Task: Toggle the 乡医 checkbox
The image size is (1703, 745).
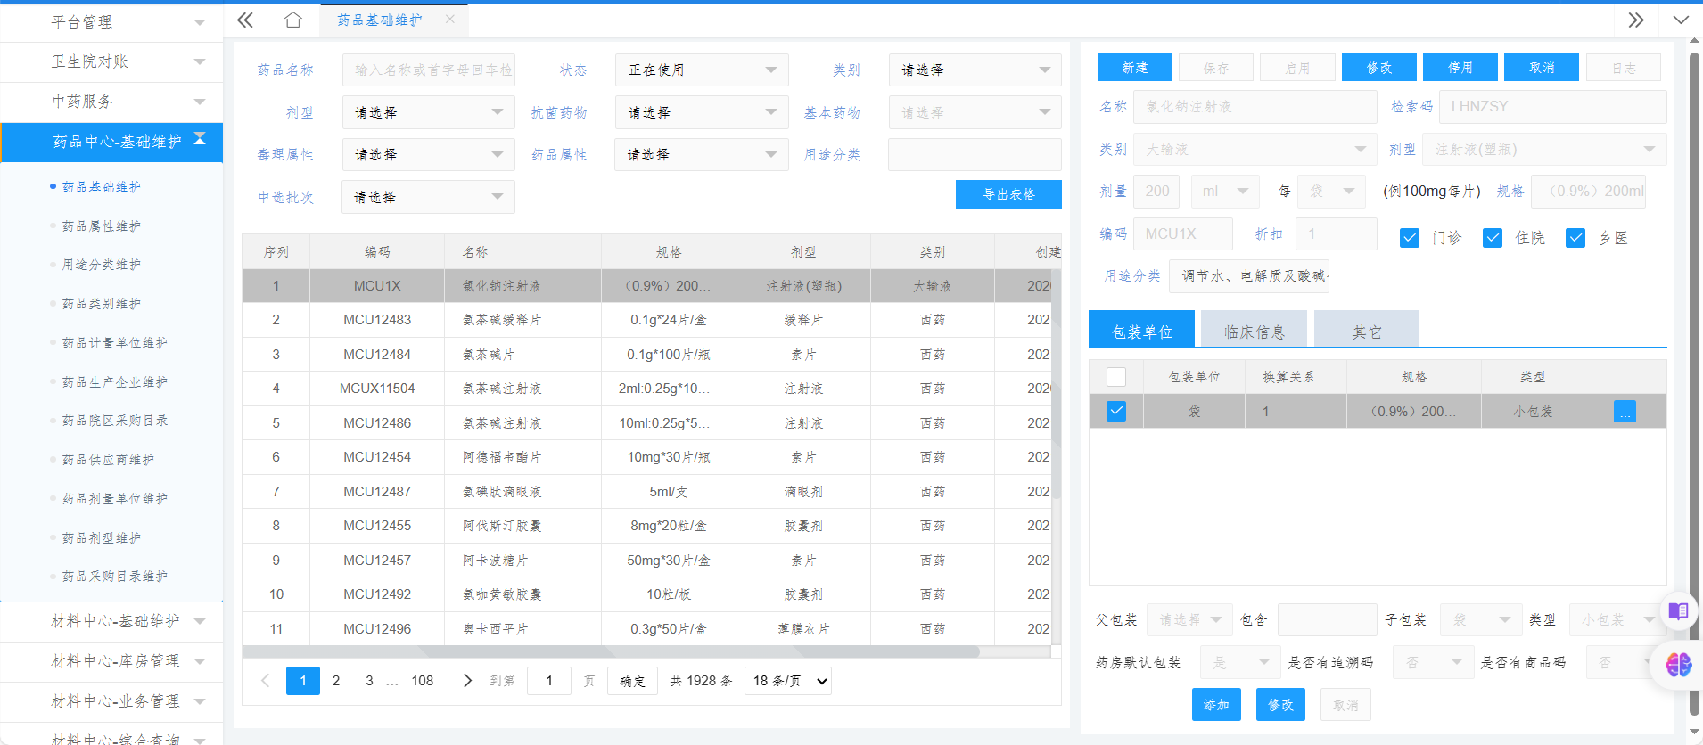Action: [x=1575, y=238]
